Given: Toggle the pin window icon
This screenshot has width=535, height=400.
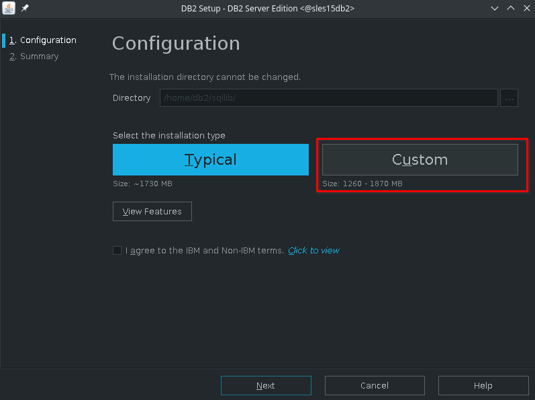Looking at the screenshot, I should point(25,8).
